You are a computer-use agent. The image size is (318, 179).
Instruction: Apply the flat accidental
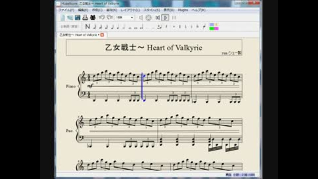click(x=191, y=27)
